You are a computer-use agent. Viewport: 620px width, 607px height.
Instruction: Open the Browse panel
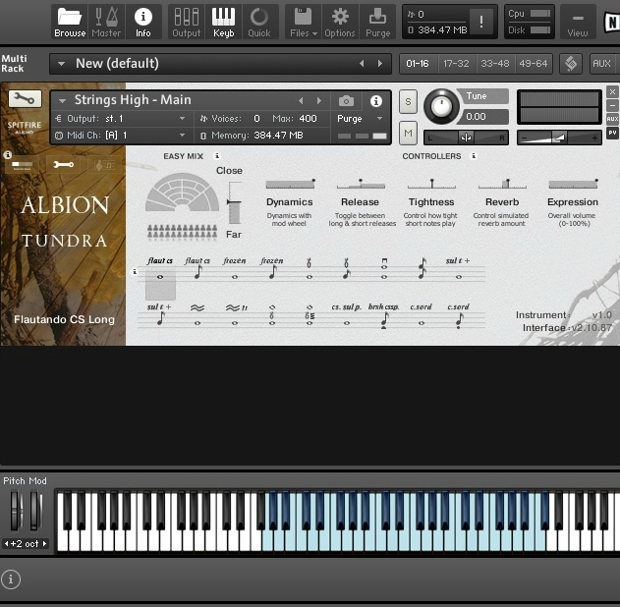point(70,21)
